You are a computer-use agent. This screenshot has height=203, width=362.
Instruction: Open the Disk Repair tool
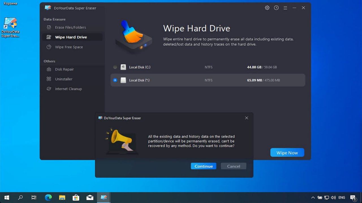[72, 69]
